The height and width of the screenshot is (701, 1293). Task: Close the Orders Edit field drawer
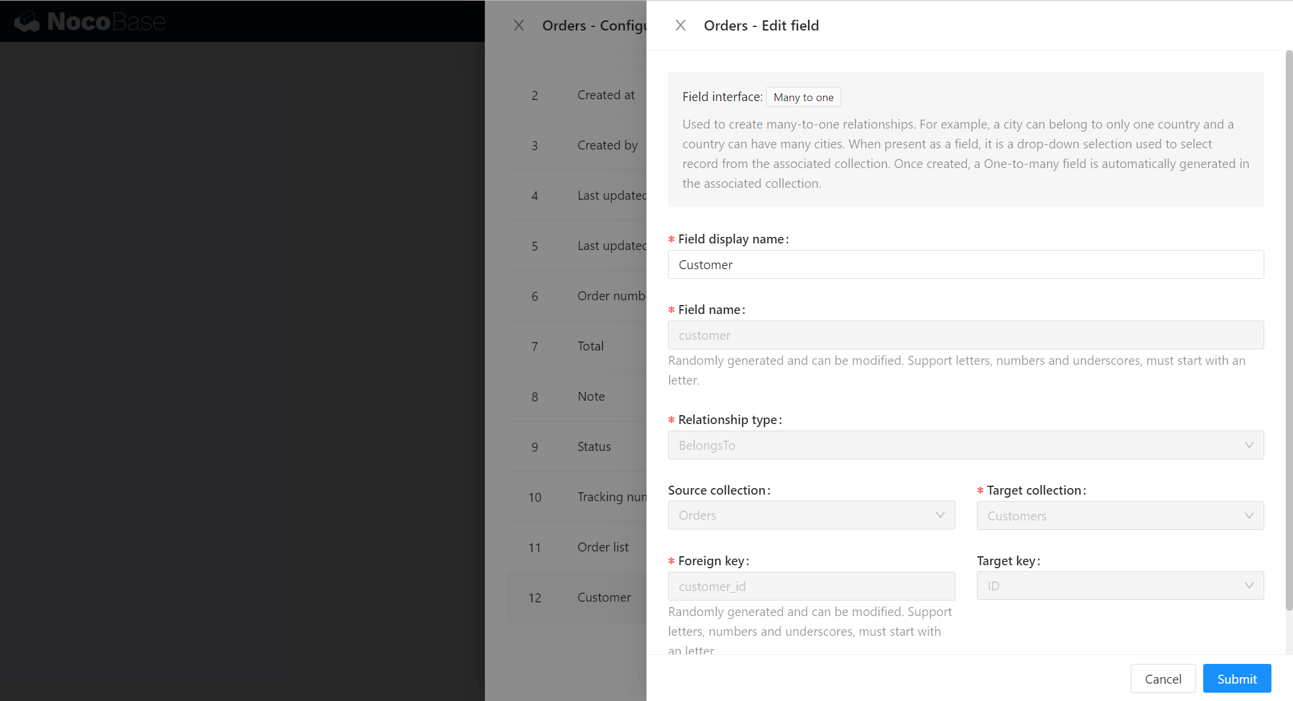[680, 25]
